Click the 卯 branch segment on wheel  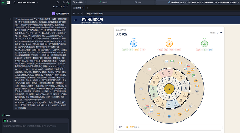tap(153, 89)
